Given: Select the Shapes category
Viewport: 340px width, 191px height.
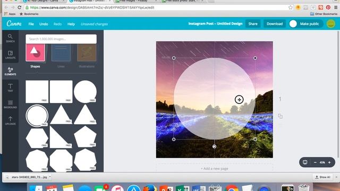Looking at the screenshot, I should [x=36, y=56].
